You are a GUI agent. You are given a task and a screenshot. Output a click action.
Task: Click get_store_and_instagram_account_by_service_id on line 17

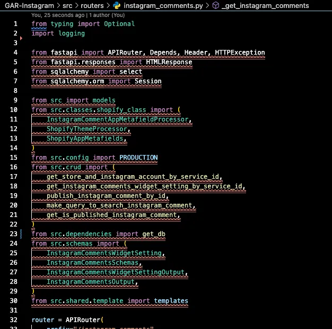tap(133, 177)
